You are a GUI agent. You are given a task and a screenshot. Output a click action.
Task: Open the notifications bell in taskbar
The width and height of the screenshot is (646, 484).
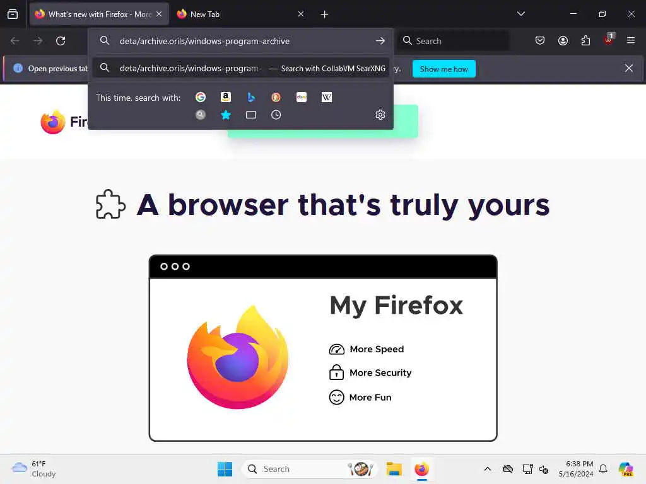click(603, 469)
